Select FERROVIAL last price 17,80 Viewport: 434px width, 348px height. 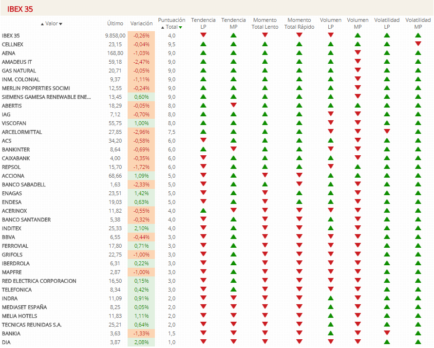tap(115, 246)
